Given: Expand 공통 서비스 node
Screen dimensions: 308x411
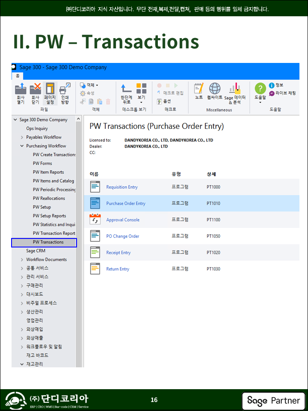Looking at the screenshot, I should (22, 268).
